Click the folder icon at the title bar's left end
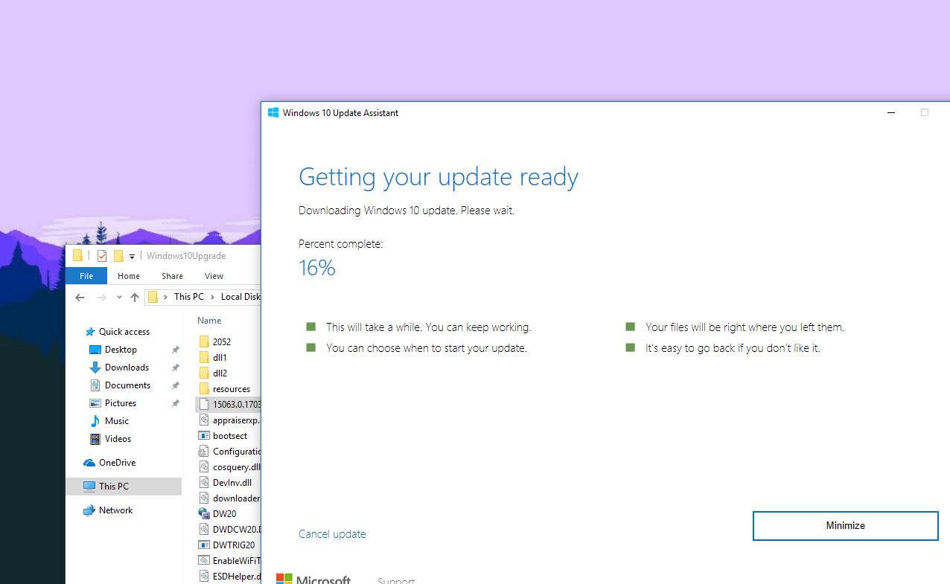 (x=78, y=256)
